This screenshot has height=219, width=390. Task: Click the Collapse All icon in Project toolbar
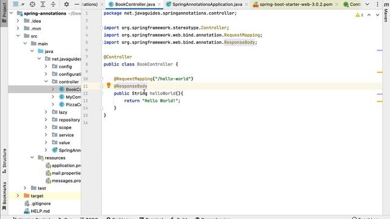tap(53, 4)
